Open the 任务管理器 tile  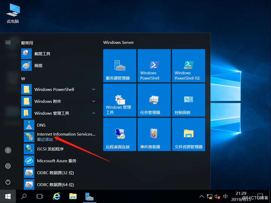coord(154,100)
